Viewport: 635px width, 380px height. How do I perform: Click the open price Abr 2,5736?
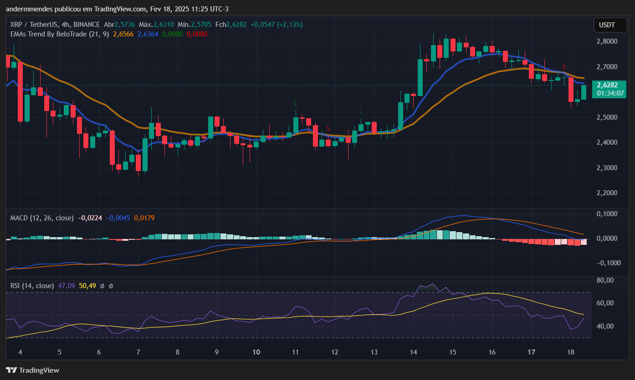click(119, 24)
